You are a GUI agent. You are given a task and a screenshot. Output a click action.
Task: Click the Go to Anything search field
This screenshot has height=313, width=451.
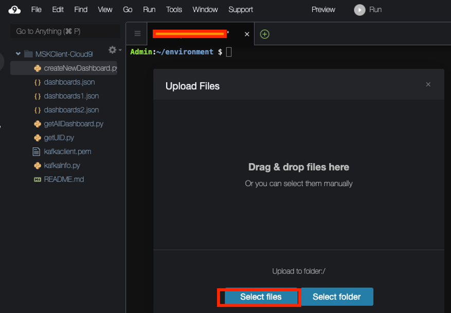(64, 31)
